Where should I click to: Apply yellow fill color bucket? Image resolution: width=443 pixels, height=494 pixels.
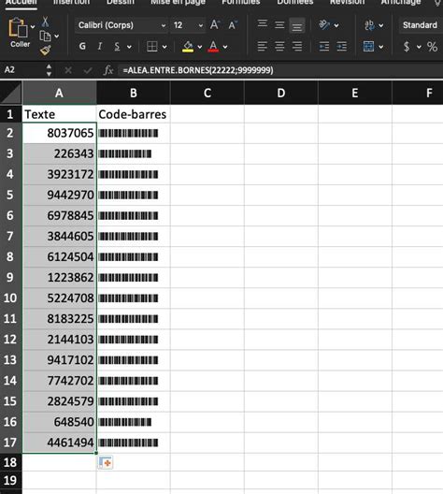point(188,47)
